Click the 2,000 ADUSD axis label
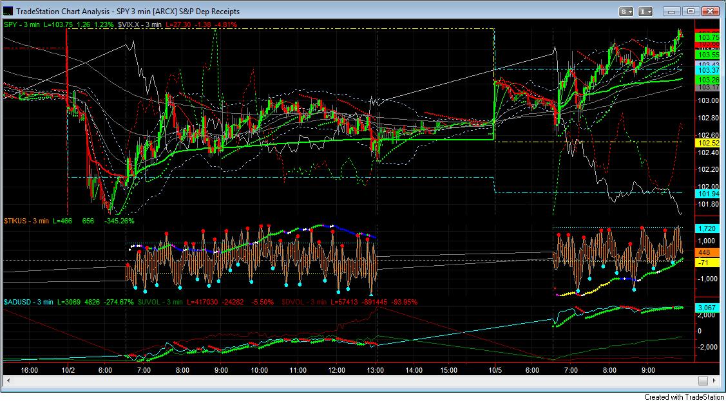Viewport: 726px width, 401px height. point(708,315)
